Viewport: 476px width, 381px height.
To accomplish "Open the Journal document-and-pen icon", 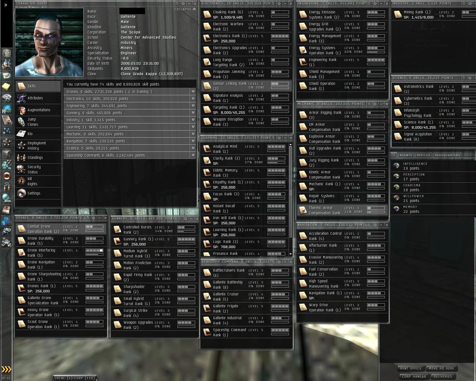I will click(x=6, y=120).
